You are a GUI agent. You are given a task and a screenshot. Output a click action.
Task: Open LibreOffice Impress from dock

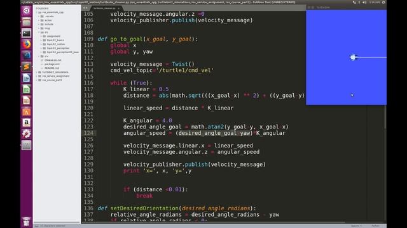tap(26, 101)
